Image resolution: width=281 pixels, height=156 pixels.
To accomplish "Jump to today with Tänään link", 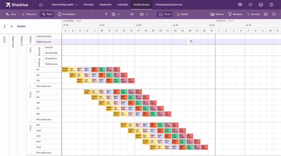I will click(x=21, y=26).
